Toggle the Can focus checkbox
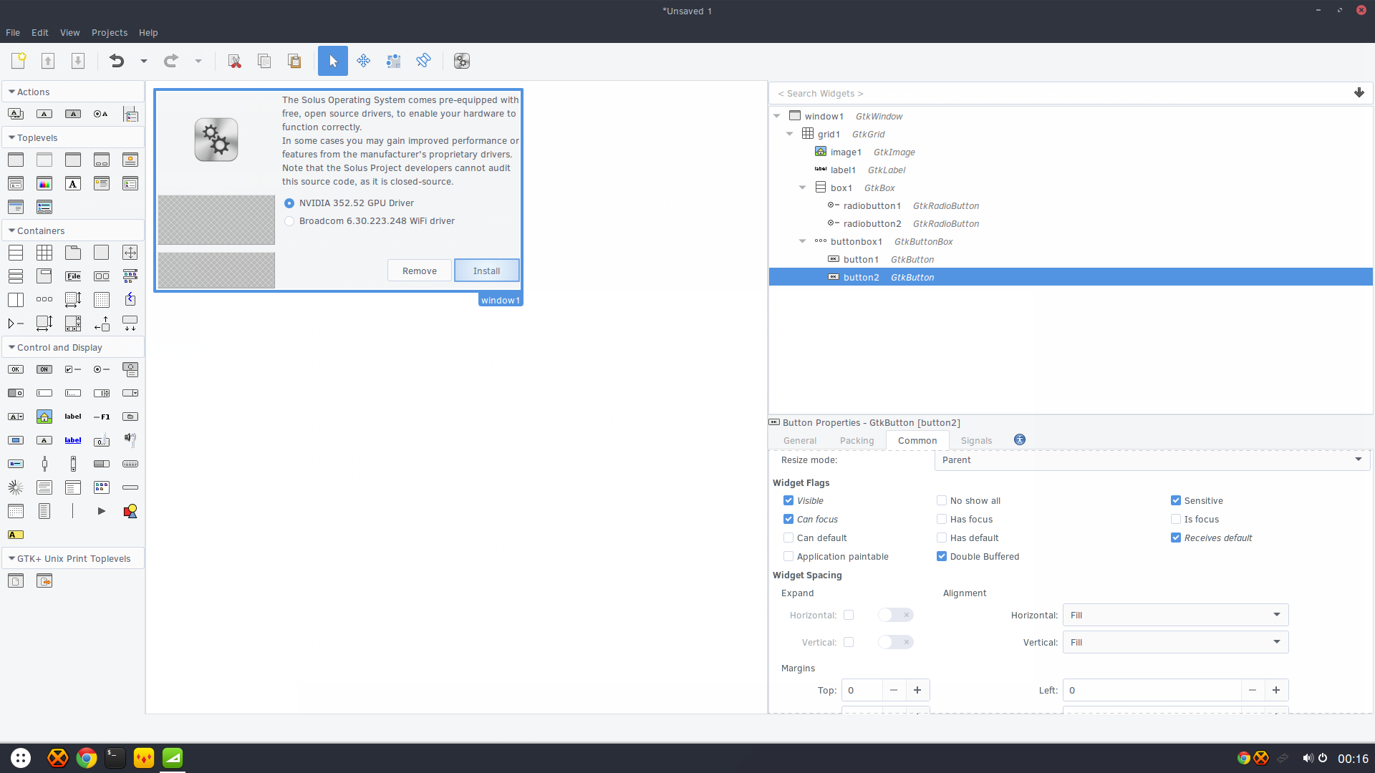The width and height of the screenshot is (1375, 773). pyautogui.click(x=788, y=519)
